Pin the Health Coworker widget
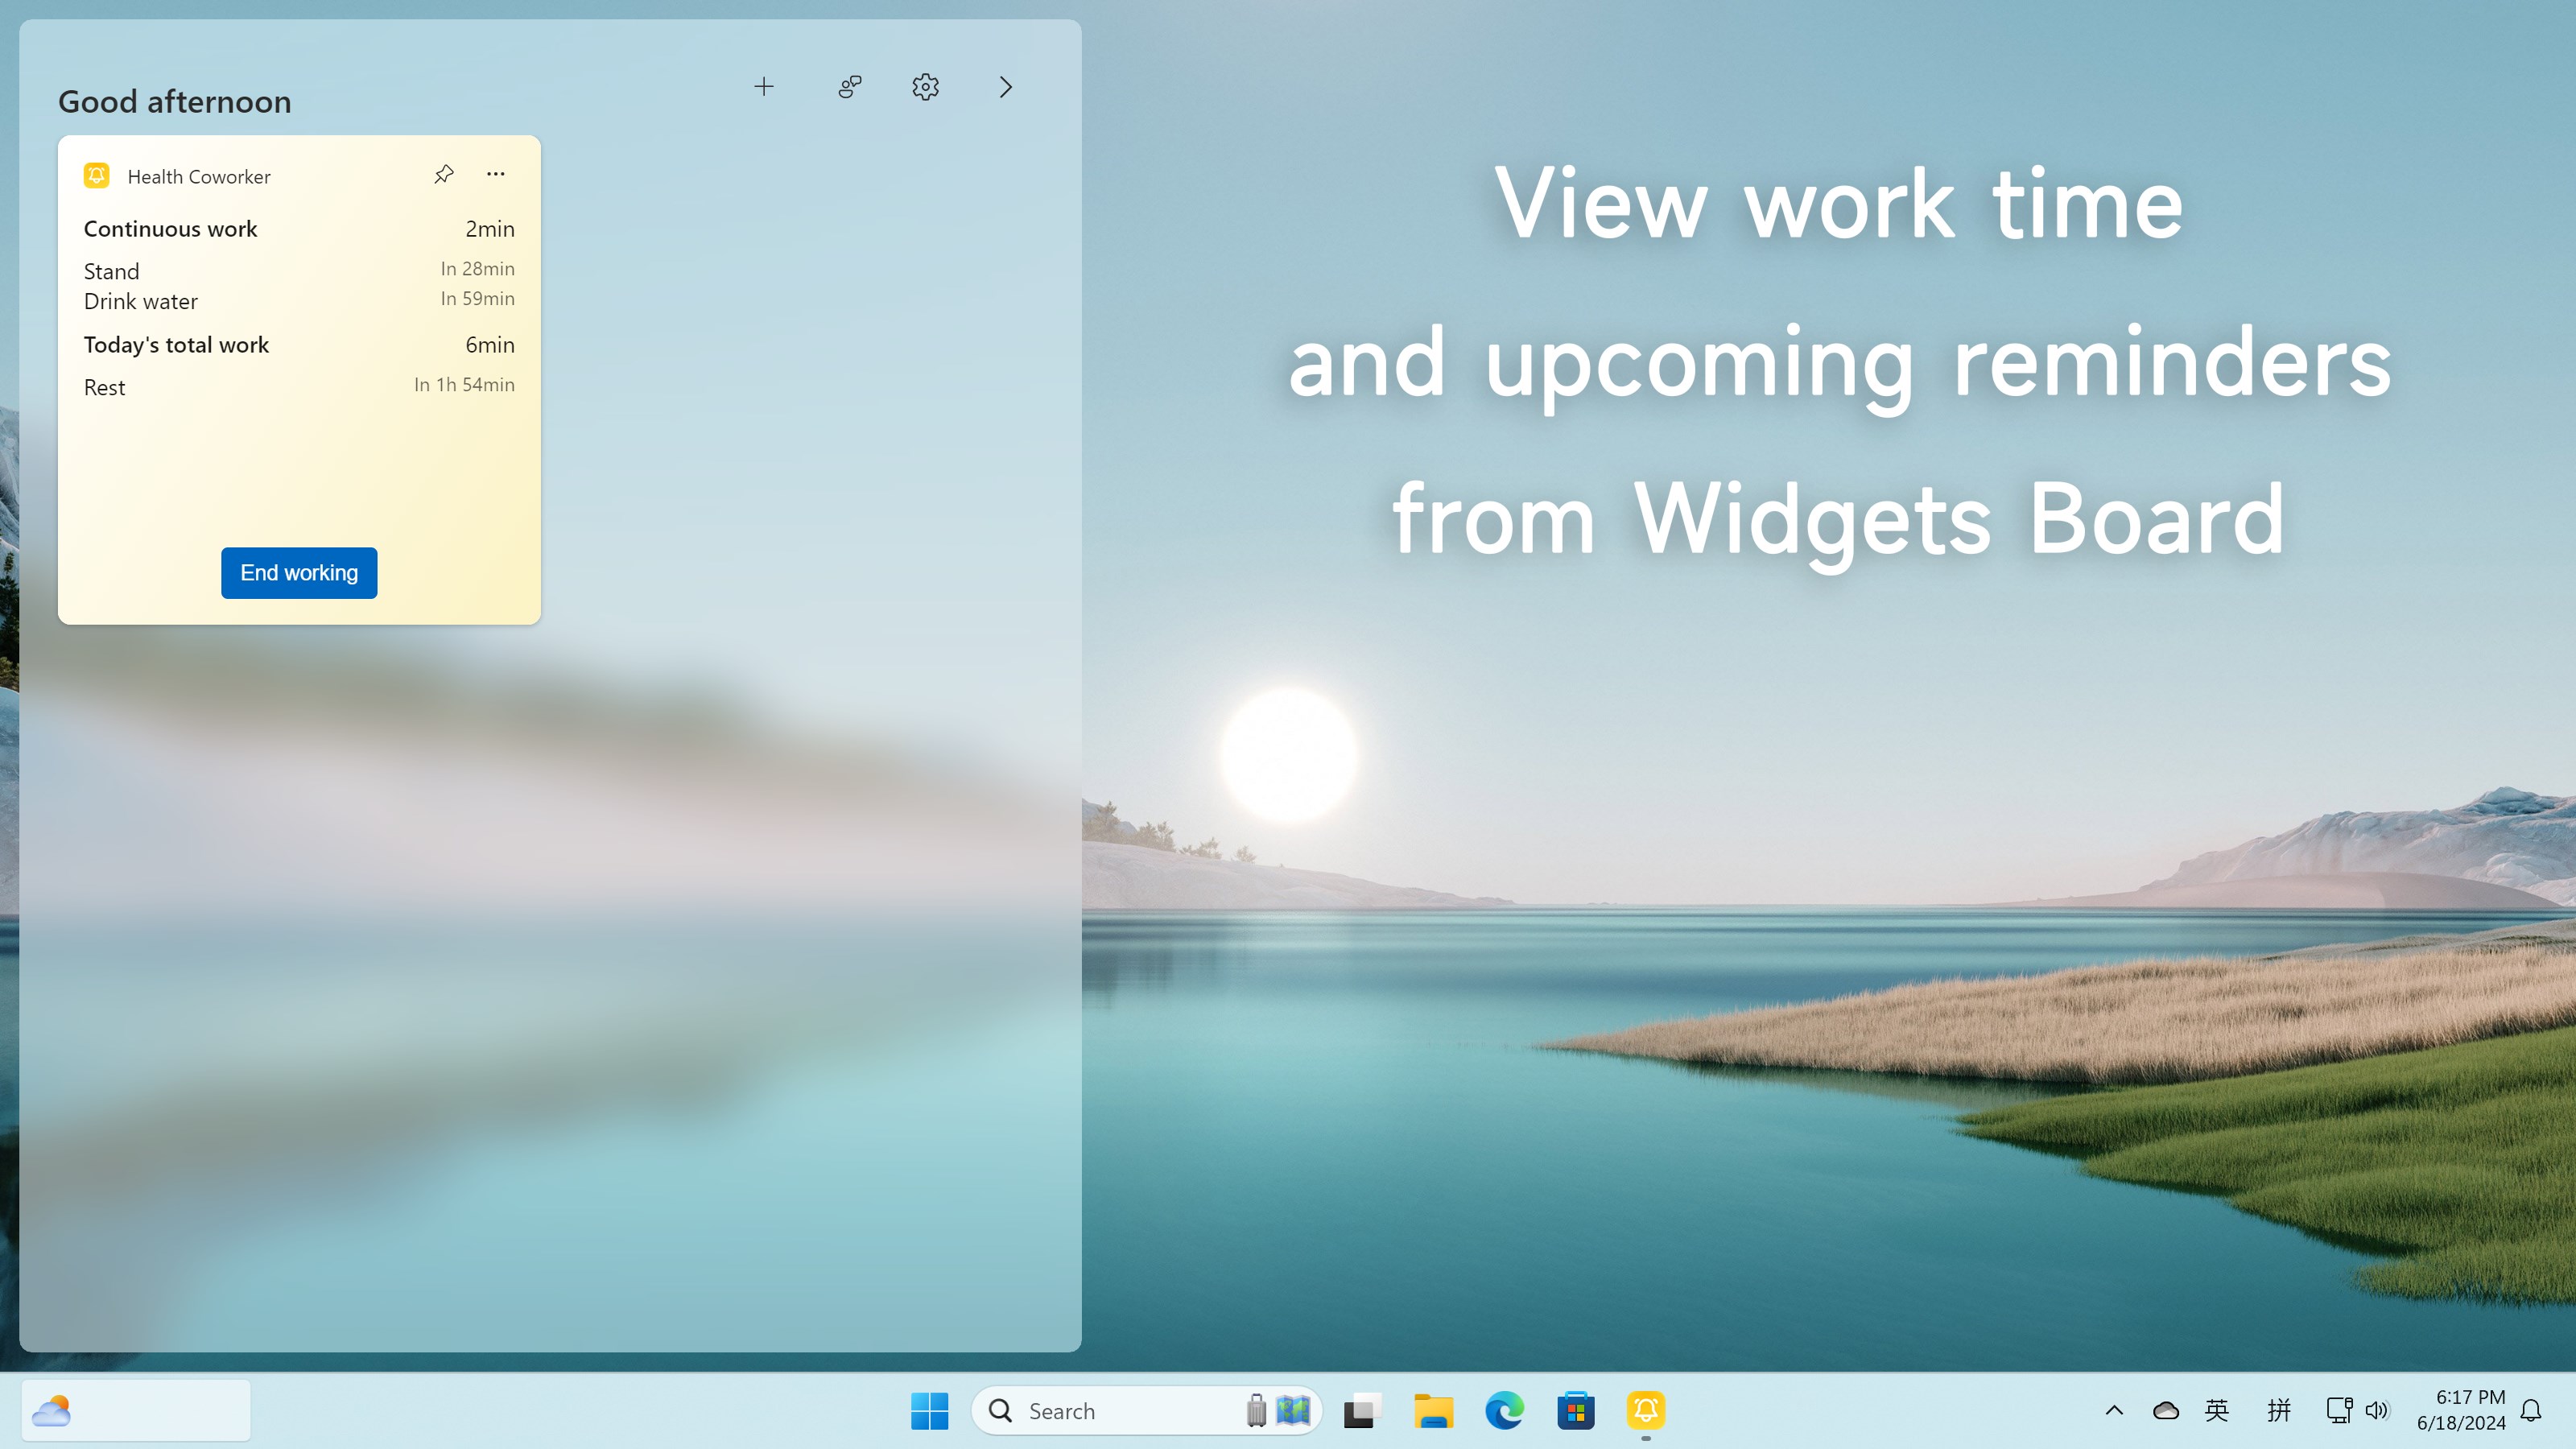Viewport: 2576px width, 1449px height. coord(444,175)
